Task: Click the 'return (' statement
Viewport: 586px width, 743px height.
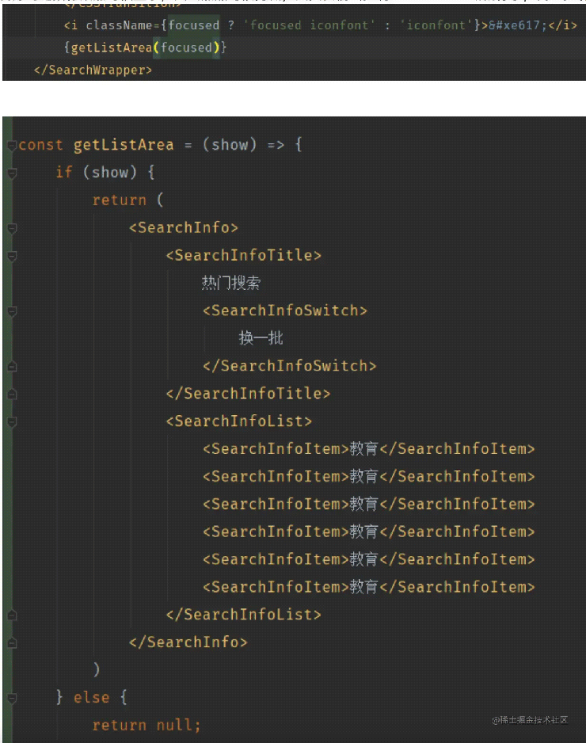Action: [128, 200]
